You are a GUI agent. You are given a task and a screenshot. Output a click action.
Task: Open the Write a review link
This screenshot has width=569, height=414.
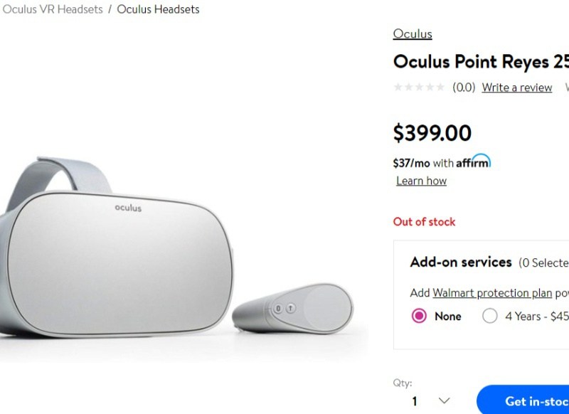(517, 87)
